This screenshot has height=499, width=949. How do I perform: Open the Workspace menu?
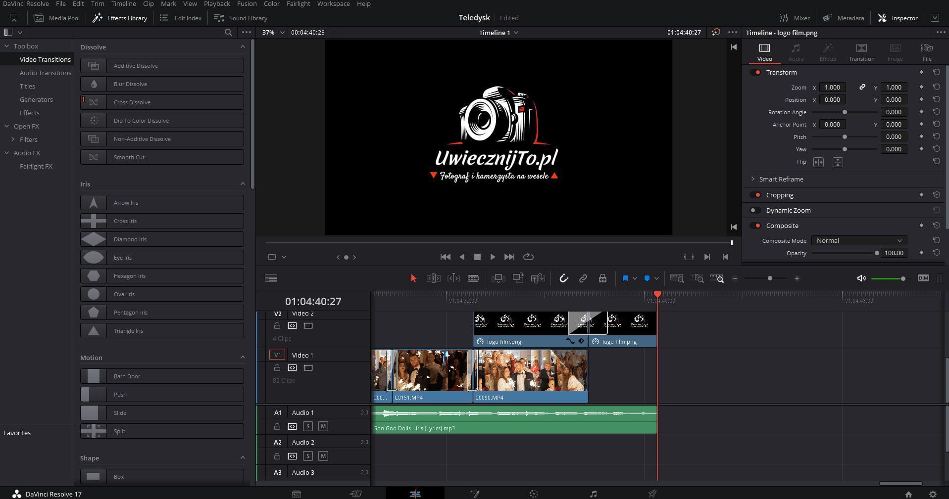(x=333, y=4)
